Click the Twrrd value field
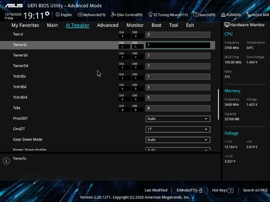The height and width of the screenshot is (202, 270). (x=178, y=34)
